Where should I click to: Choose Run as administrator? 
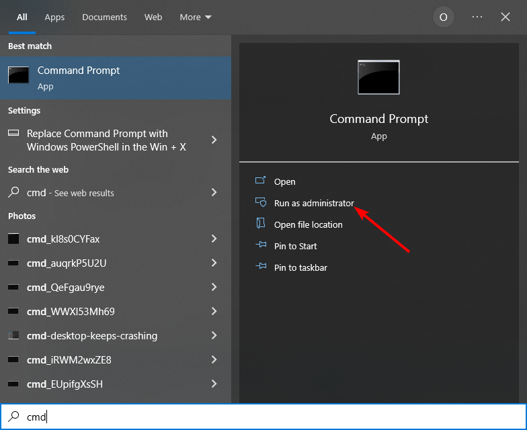point(313,203)
